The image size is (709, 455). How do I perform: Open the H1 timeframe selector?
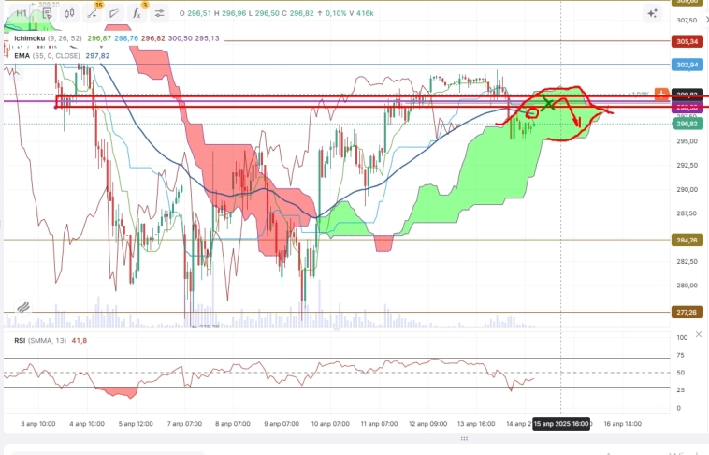tap(22, 13)
